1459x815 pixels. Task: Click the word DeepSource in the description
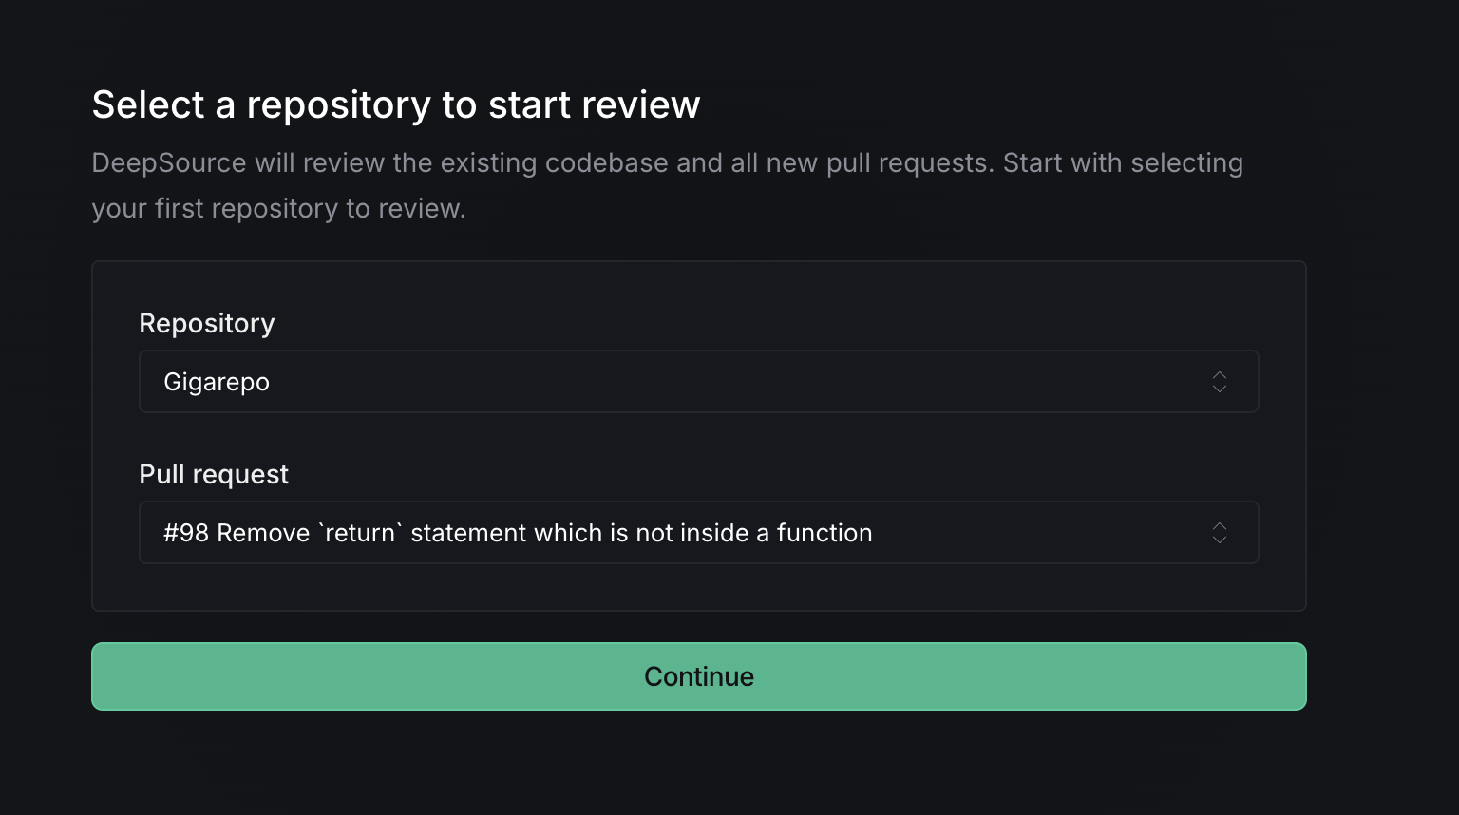pyautogui.click(x=169, y=163)
